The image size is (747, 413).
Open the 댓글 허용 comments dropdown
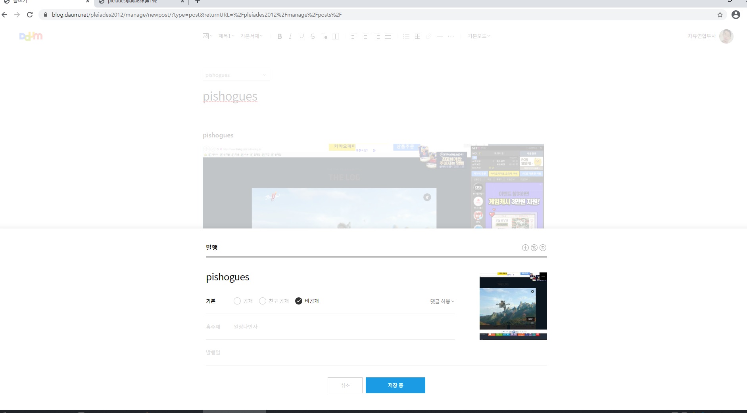(x=442, y=301)
